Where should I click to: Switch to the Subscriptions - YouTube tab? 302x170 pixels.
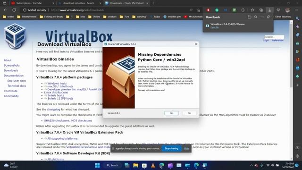point(29,3)
